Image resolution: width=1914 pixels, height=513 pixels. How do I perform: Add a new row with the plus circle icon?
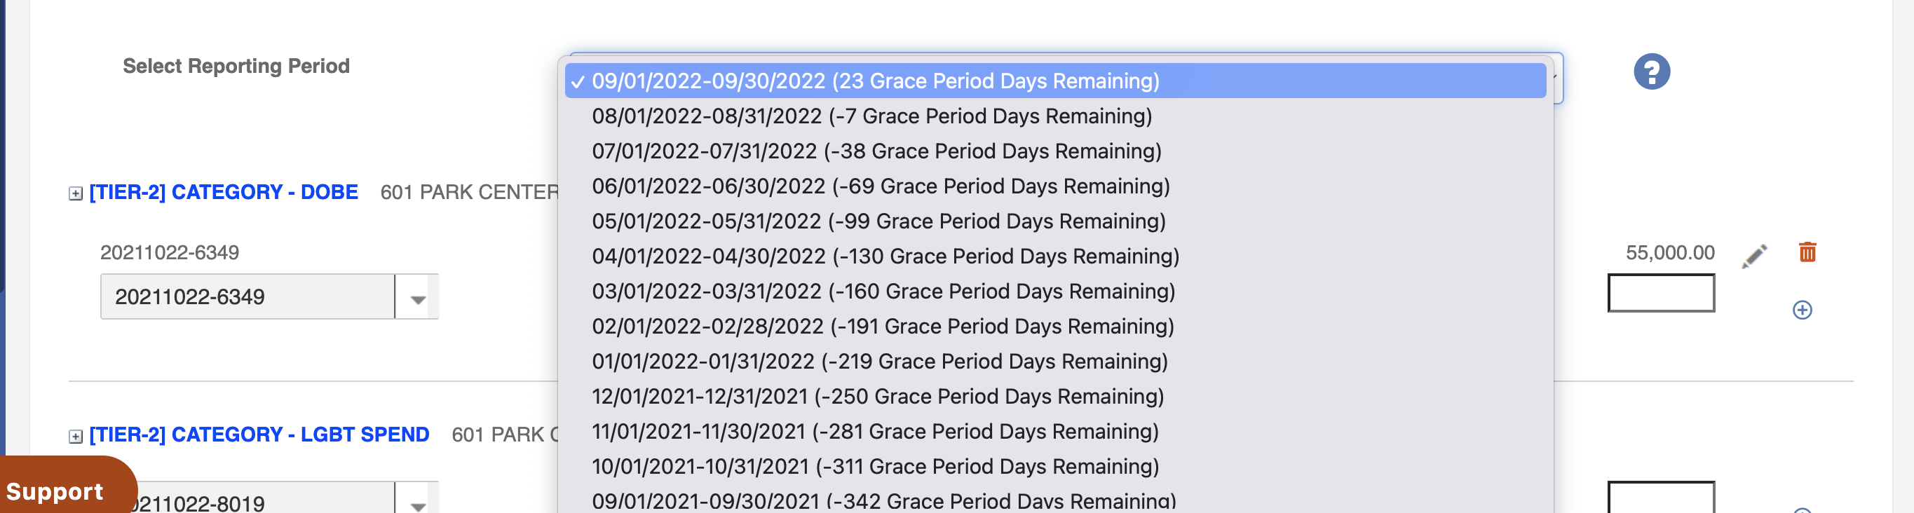[1802, 310]
